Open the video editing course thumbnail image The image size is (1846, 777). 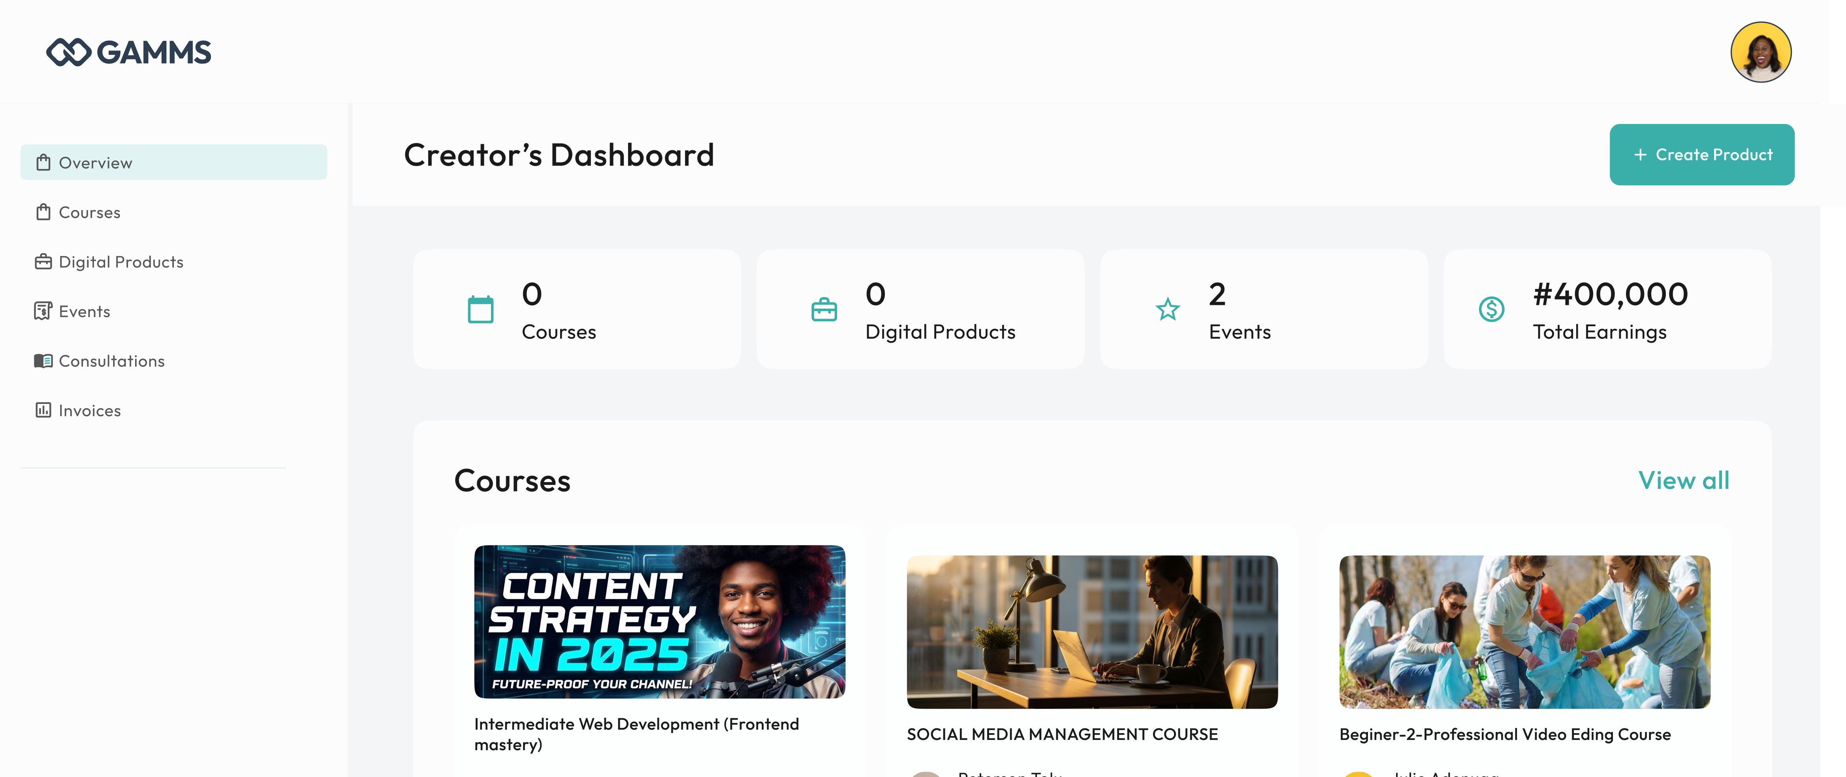point(1524,632)
